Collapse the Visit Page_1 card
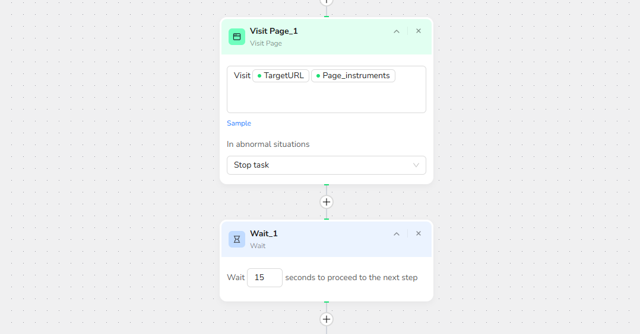The image size is (640, 334). 397,31
